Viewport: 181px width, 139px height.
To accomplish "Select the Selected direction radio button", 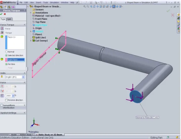I will pos(6,55).
